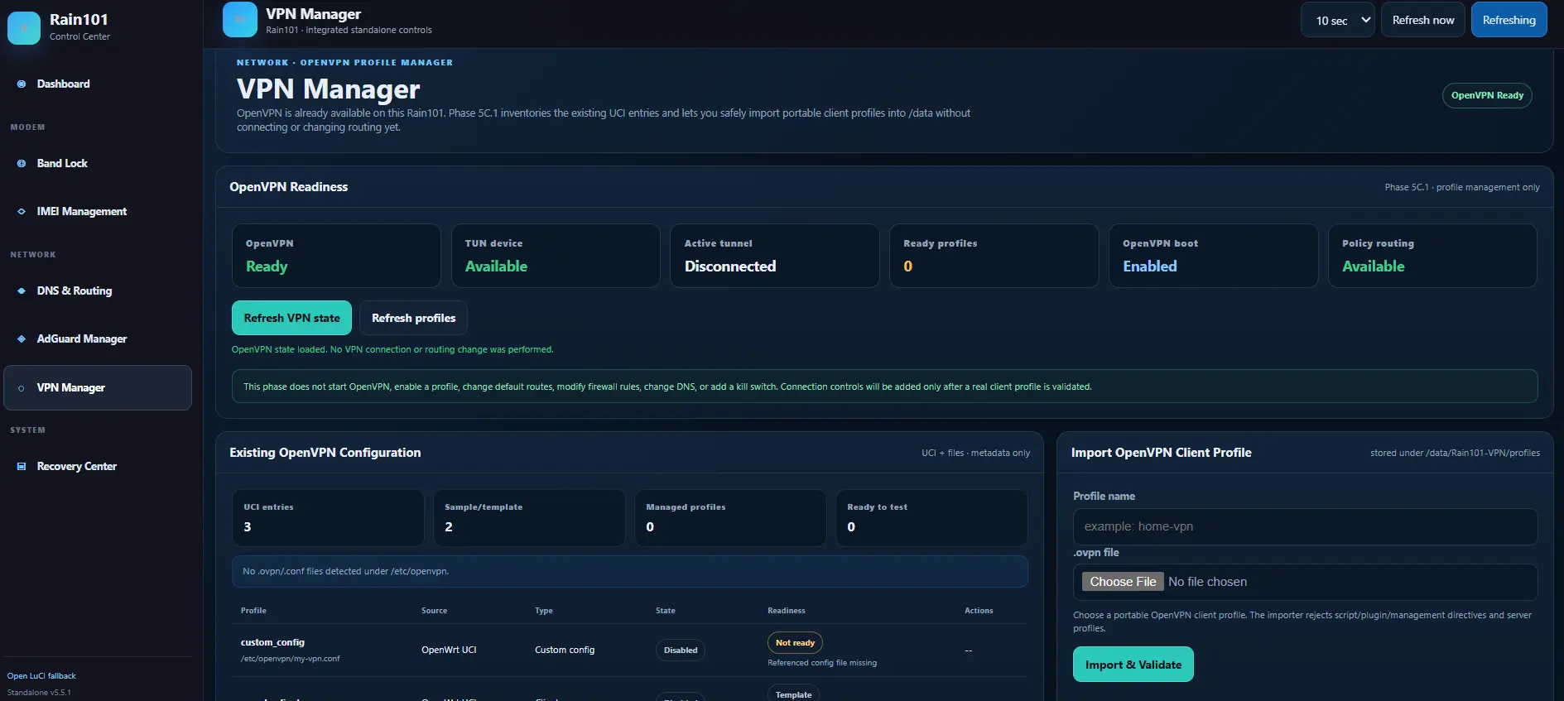Click the OpenWrt UCI source cell
The height and width of the screenshot is (701, 1564).
point(449,650)
